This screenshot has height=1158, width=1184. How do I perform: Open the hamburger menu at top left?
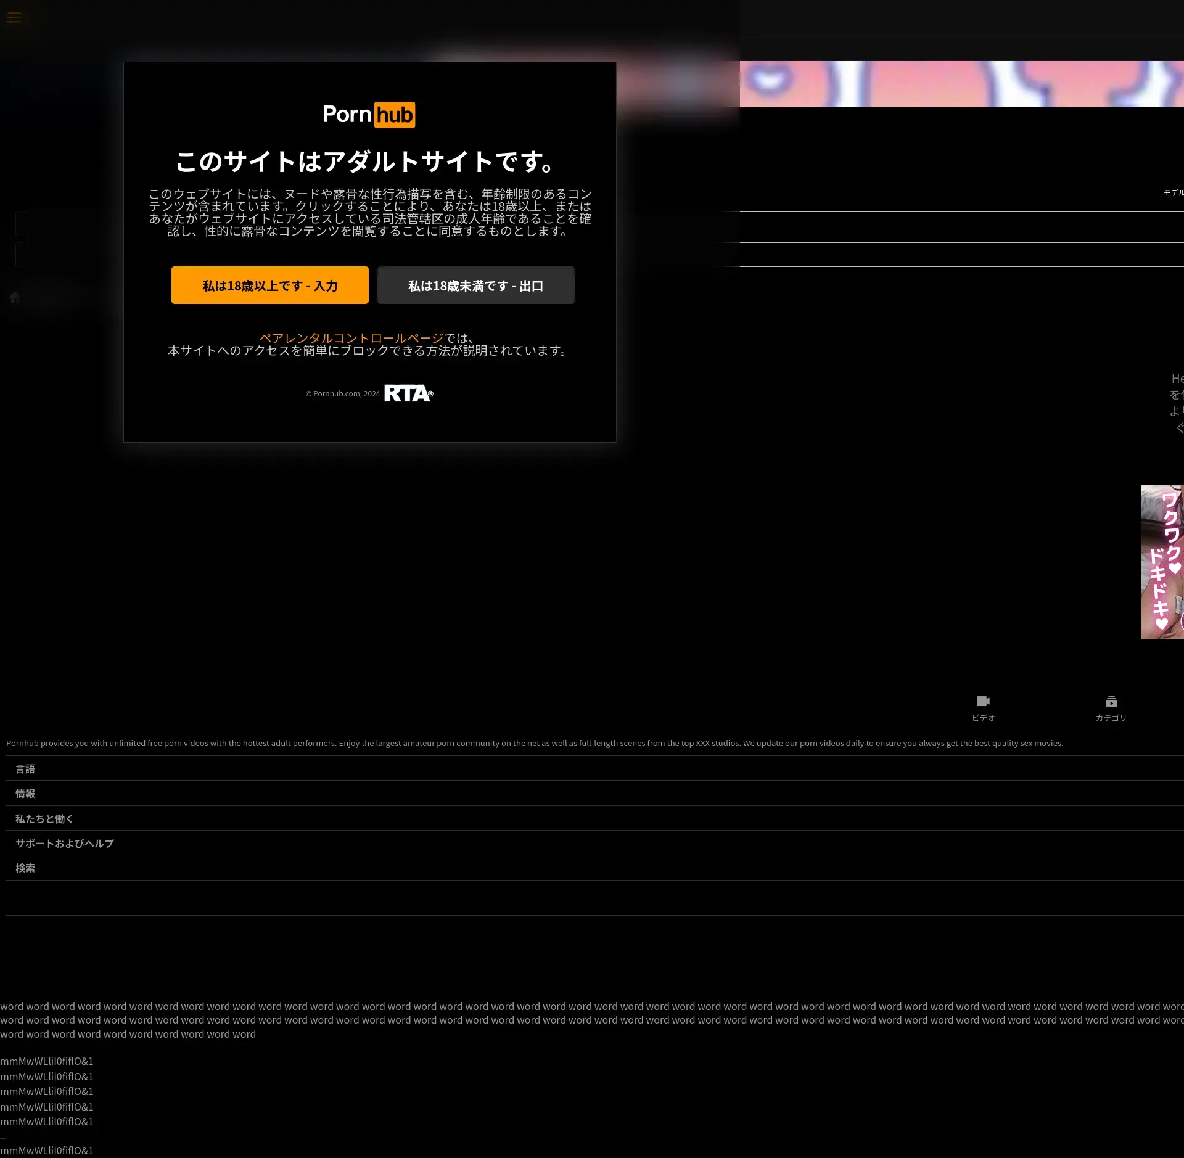14,17
